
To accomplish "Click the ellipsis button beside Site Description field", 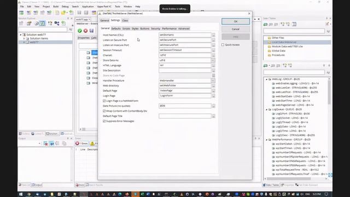I will 214,71.
